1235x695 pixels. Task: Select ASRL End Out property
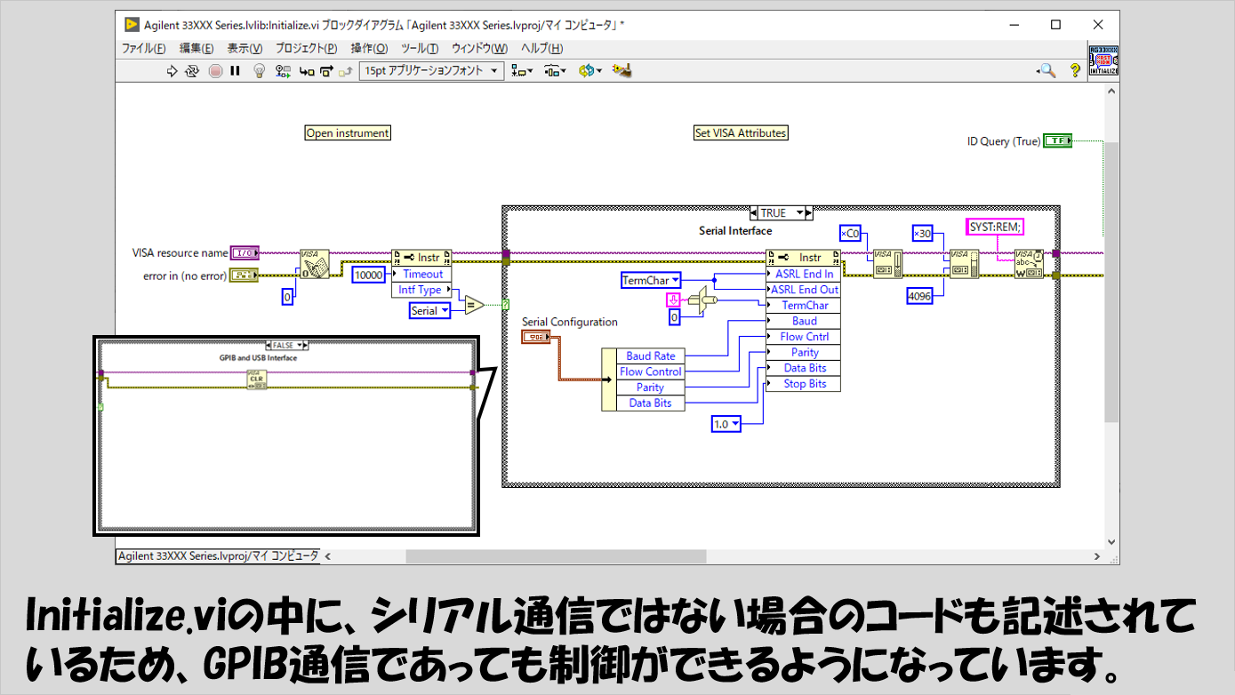coord(803,290)
